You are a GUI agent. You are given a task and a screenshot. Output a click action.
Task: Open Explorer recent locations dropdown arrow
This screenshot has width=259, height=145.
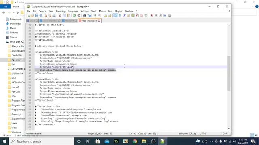tap(14, 12)
